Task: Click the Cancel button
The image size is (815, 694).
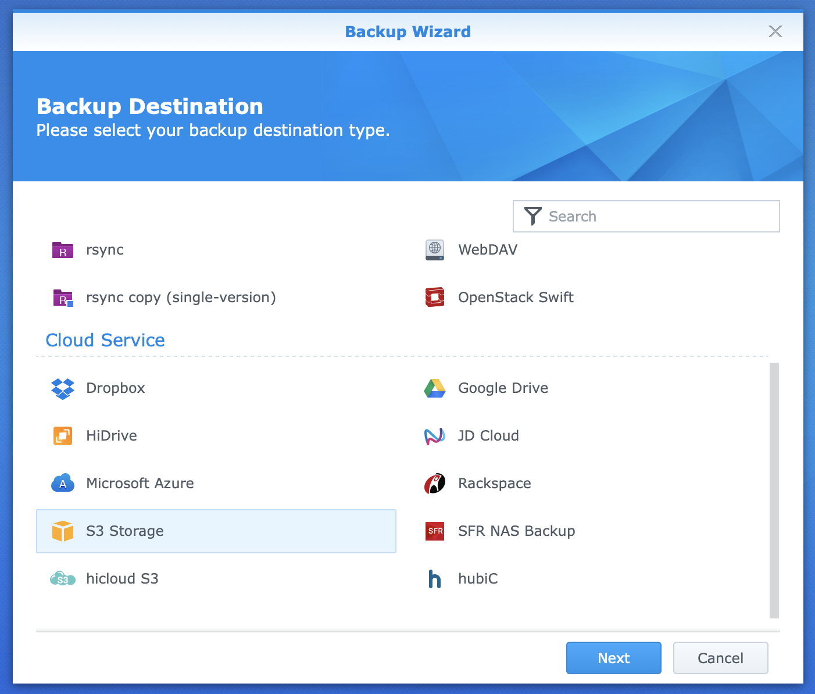Action: point(721,658)
